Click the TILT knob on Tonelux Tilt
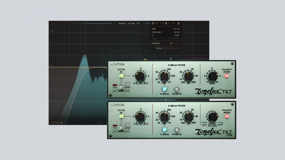Screen dimensions: 285x160 click(x=140, y=76)
